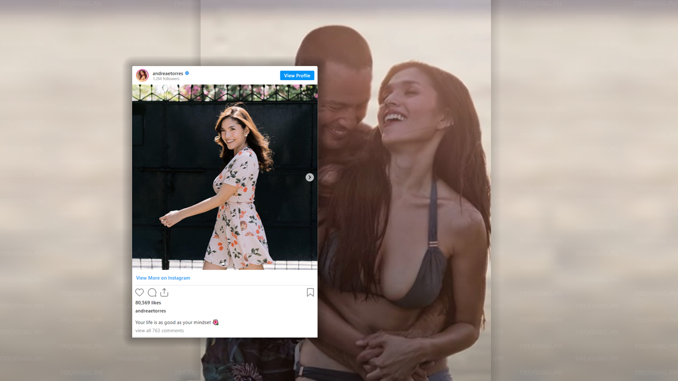Click the andreaetorres username in the header

[168, 73]
